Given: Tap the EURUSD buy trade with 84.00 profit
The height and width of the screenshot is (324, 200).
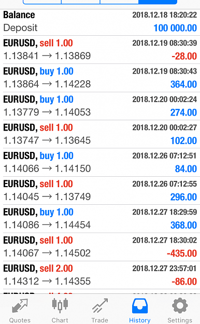Looking at the screenshot, I should (100, 162).
